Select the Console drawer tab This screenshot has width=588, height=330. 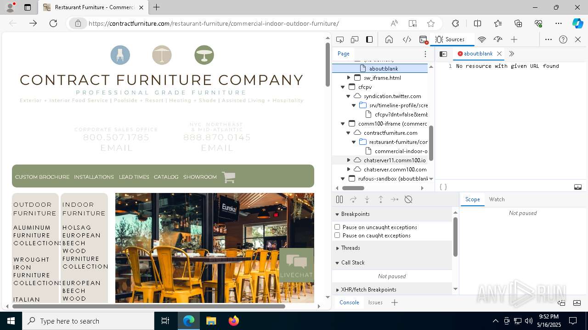tap(349, 302)
